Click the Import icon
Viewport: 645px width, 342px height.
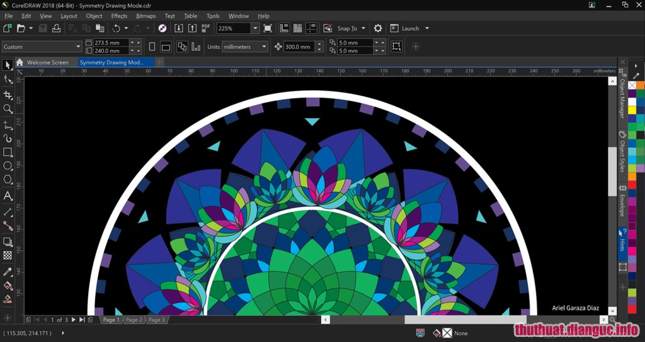click(x=178, y=28)
